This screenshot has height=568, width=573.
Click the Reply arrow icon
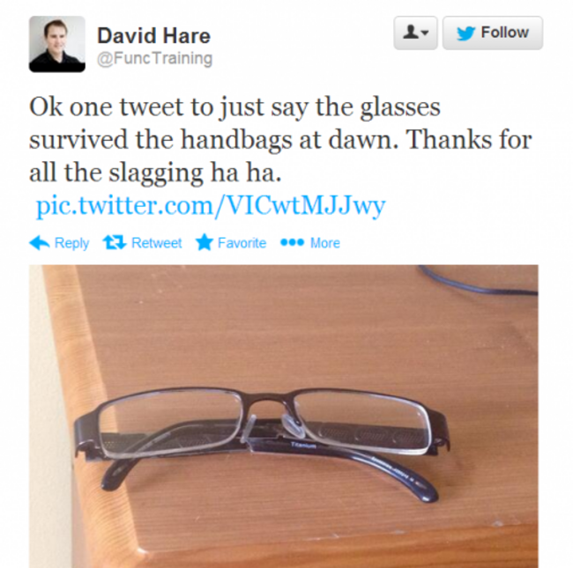[39, 243]
